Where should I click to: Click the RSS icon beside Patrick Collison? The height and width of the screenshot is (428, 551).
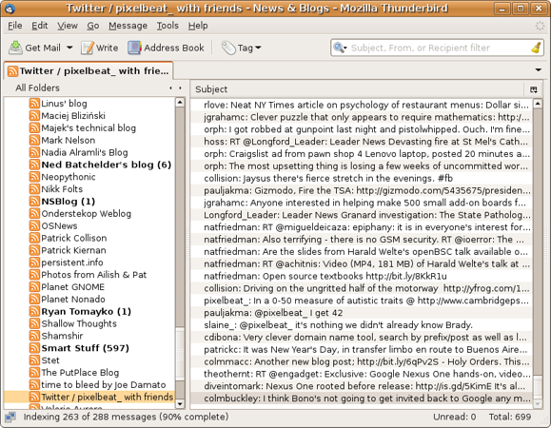pyautogui.click(x=34, y=238)
